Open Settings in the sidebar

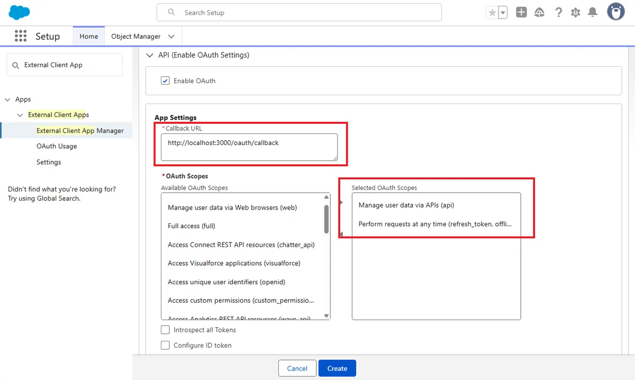point(49,162)
